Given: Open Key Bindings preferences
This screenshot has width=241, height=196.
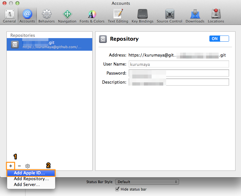Looking at the screenshot, I should pos(142,16).
